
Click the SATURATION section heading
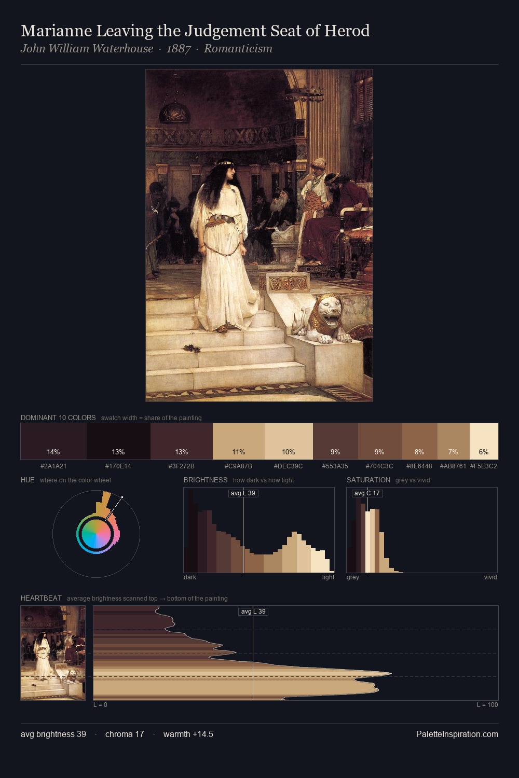pos(368,480)
